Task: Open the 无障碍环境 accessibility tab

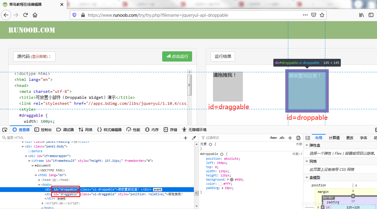Action: pos(194,130)
